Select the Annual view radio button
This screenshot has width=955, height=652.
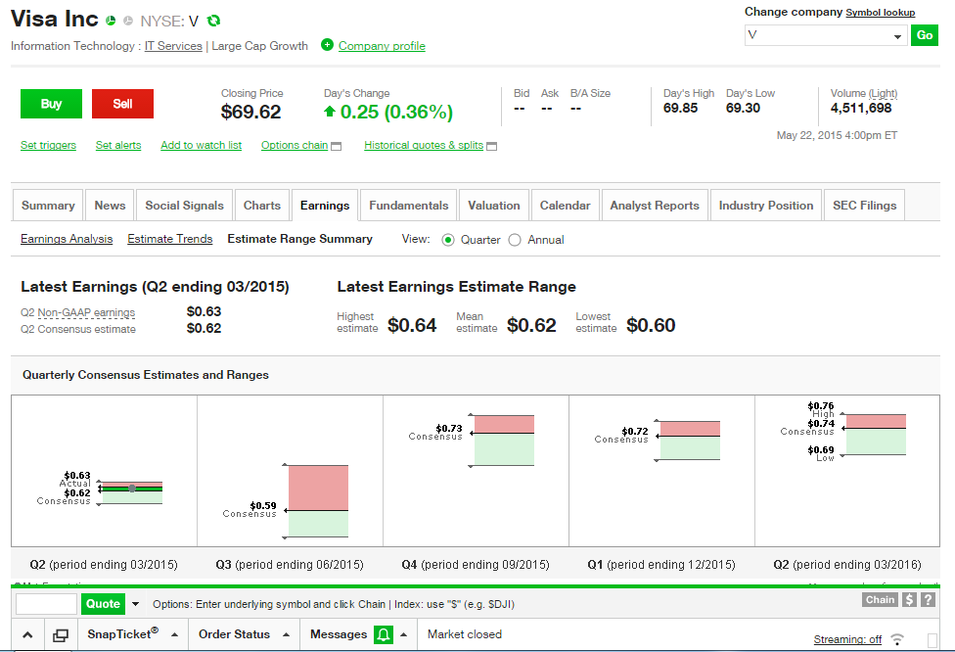(515, 240)
